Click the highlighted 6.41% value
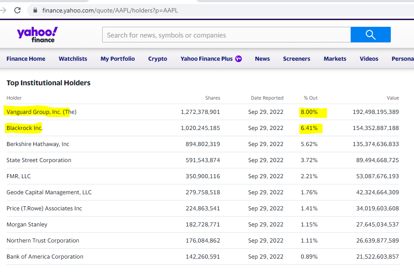The image size is (414, 276). click(x=309, y=128)
